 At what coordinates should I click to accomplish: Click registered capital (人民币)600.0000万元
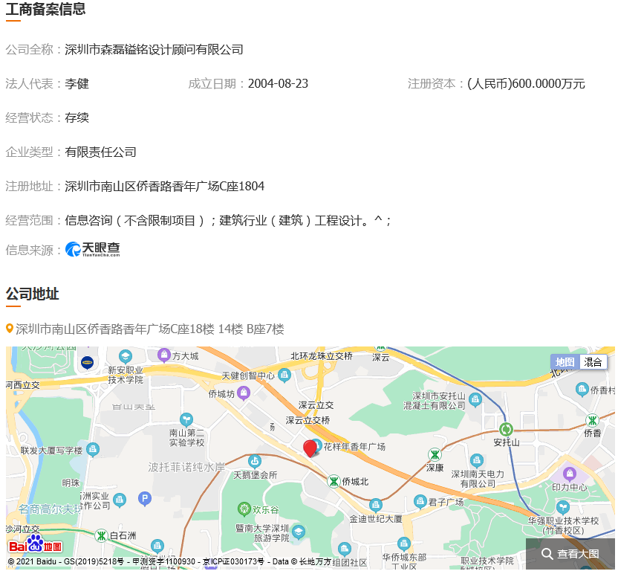526,83
